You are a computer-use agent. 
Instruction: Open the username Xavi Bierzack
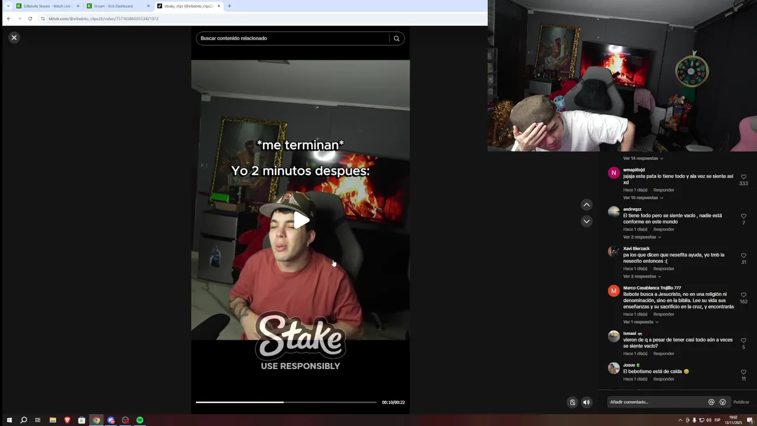click(636, 248)
